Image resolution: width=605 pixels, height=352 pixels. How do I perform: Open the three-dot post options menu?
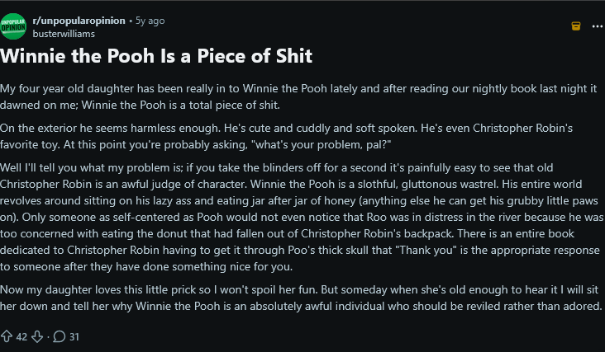pyautogui.click(x=597, y=26)
